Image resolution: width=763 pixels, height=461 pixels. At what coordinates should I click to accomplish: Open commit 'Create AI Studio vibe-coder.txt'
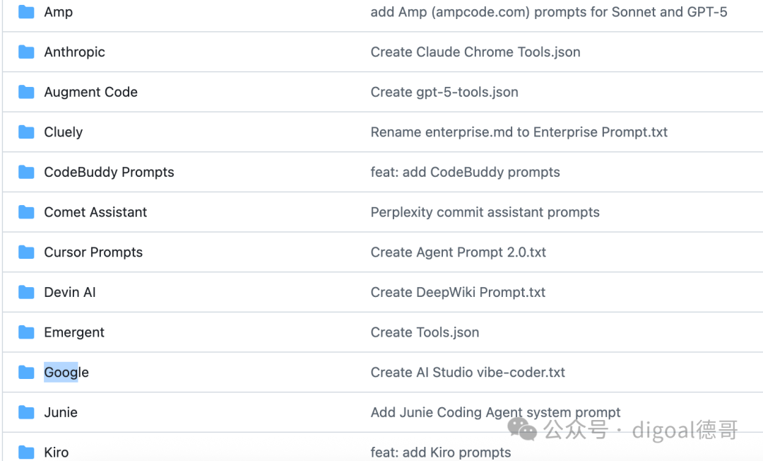click(x=468, y=373)
